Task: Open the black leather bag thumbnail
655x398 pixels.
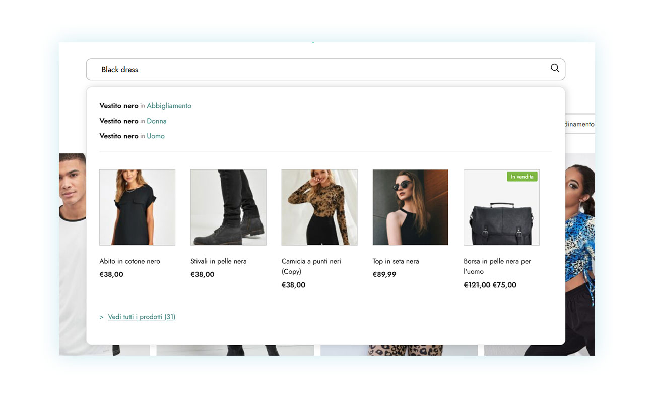Action: tap(501, 212)
